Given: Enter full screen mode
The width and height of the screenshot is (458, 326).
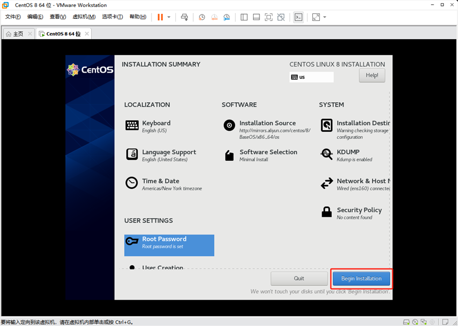Looking at the screenshot, I should tap(269, 17).
